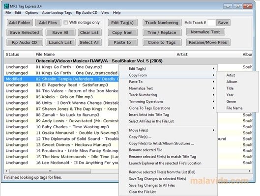Choose Album in the Copy From submenu
260x196 pixels.
tap(237, 82)
